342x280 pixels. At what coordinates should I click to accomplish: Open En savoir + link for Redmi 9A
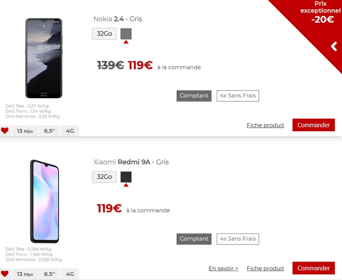[x=223, y=268]
